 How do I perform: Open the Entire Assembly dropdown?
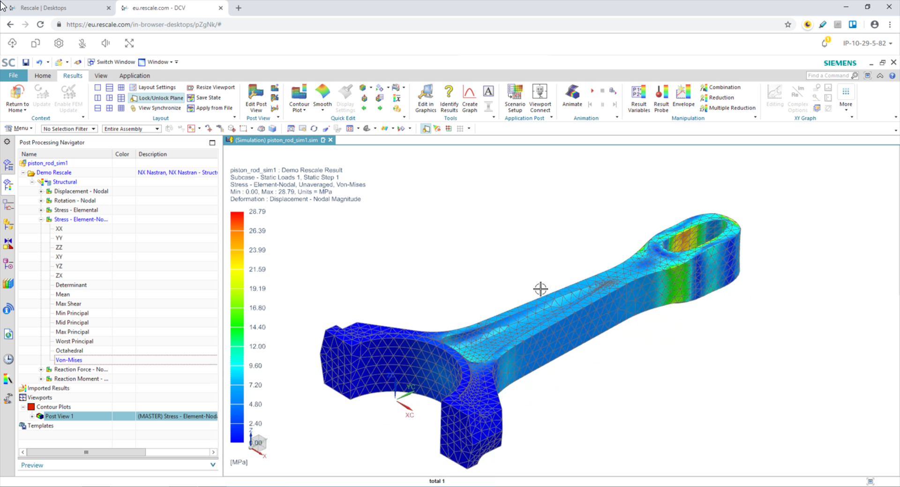click(131, 128)
